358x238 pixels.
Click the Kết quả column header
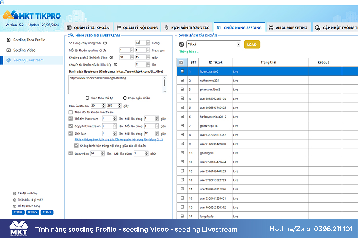tap(325, 62)
